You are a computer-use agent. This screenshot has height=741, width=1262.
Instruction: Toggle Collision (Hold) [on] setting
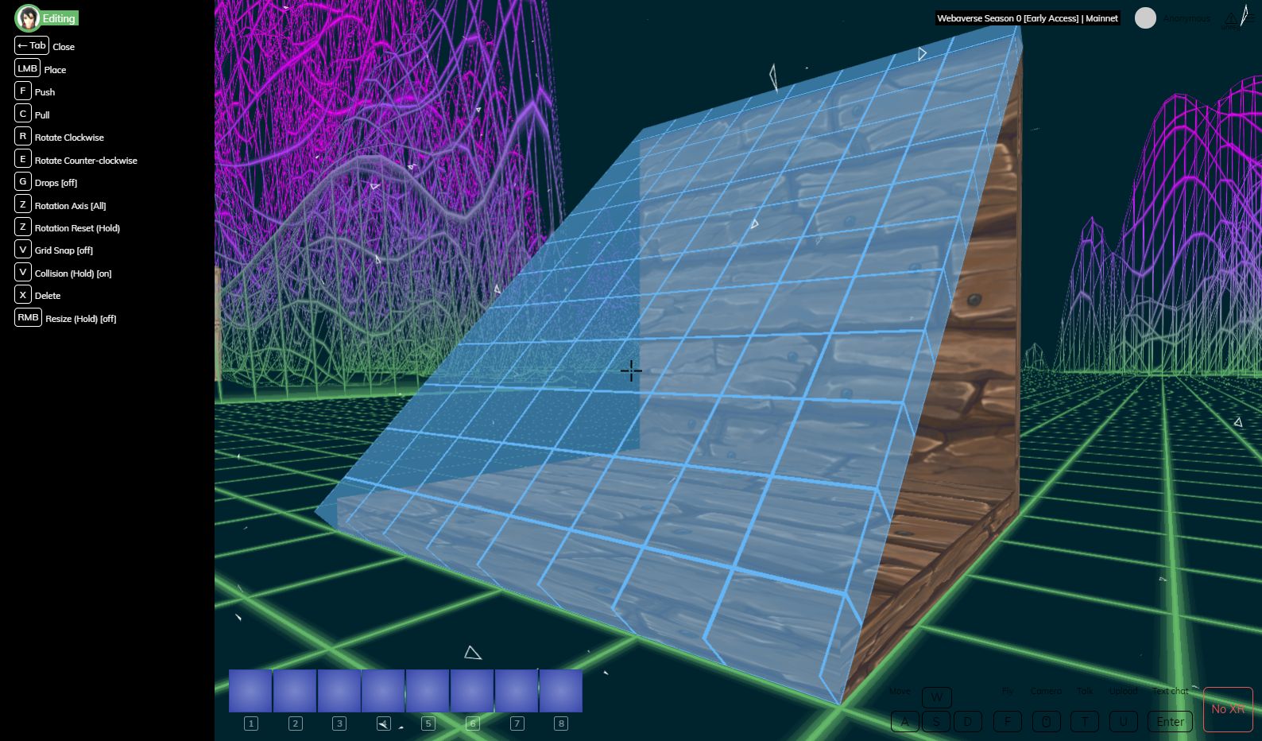coord(73,274)
